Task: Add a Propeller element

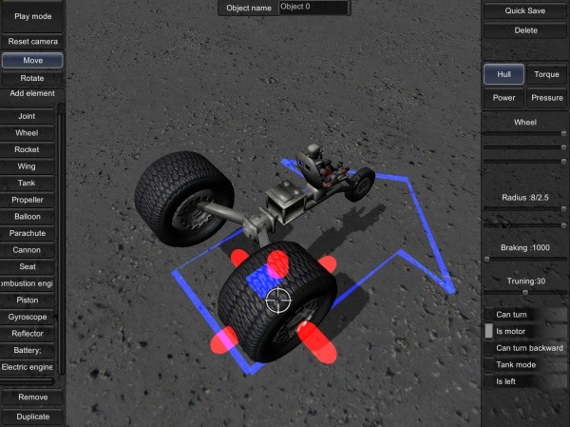Action: pos(27,200)
